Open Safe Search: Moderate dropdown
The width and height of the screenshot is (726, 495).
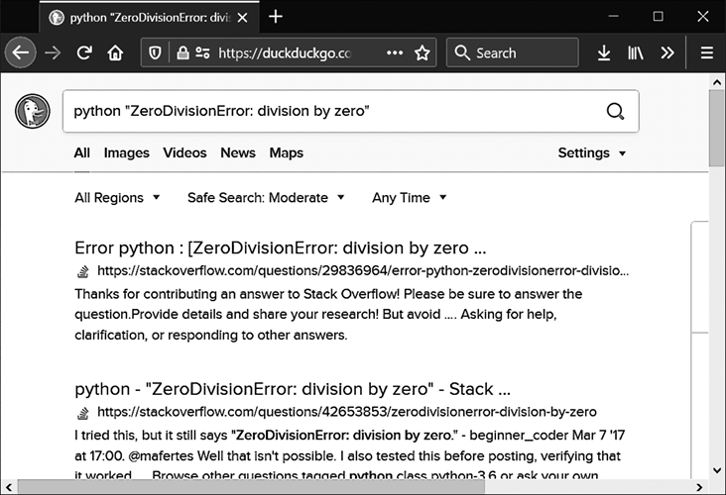click(x=266, y=198)
